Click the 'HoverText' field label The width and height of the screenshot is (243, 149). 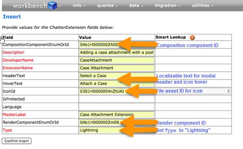pyautogui.click(x=13, y=84)
